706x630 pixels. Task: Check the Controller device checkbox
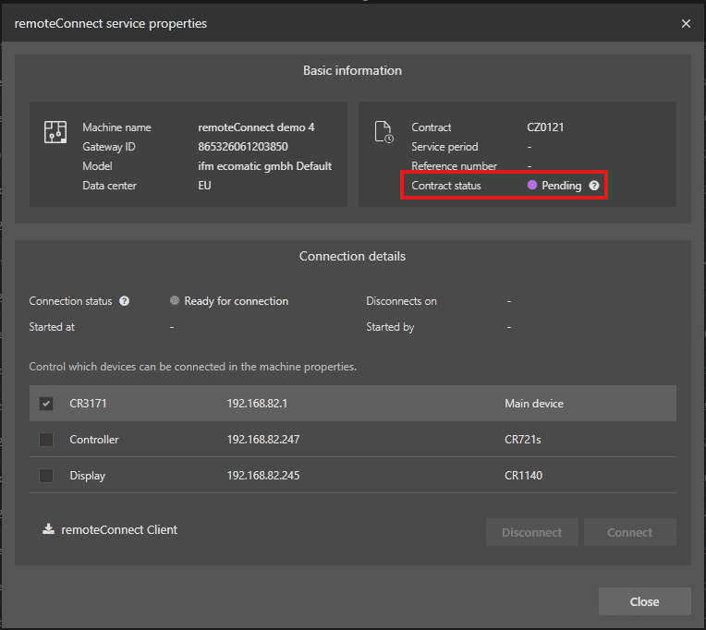pyautogui.click(x=46, y=439)
